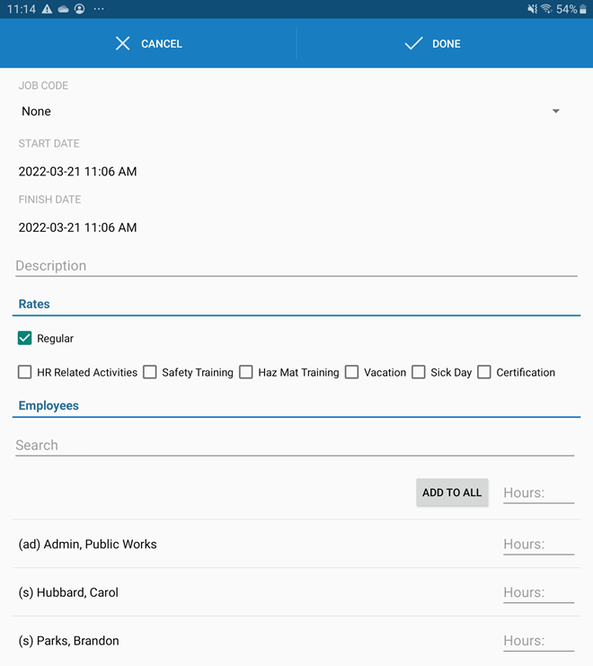The height and width of the screenshot is (666, 593).
Task: Open the Start Date picker value
Action: (x=78, y=172)
